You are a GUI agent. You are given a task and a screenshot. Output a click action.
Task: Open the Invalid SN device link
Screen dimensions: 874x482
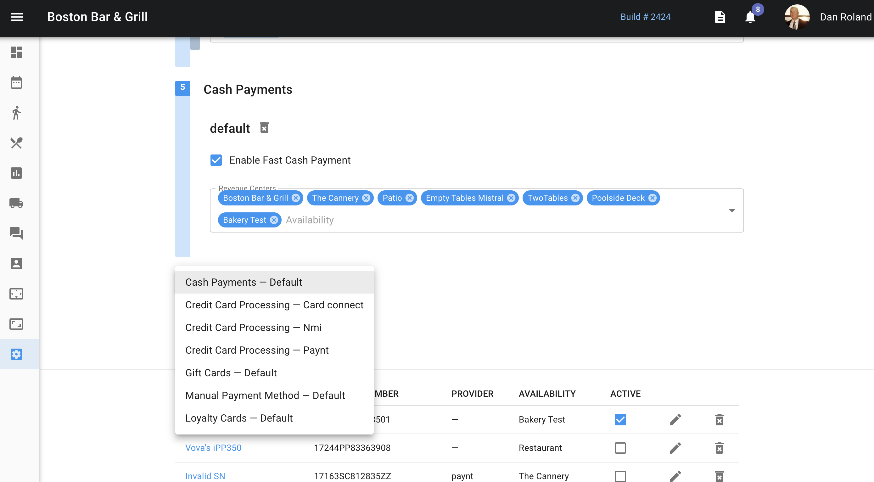(x=205, y=476)
